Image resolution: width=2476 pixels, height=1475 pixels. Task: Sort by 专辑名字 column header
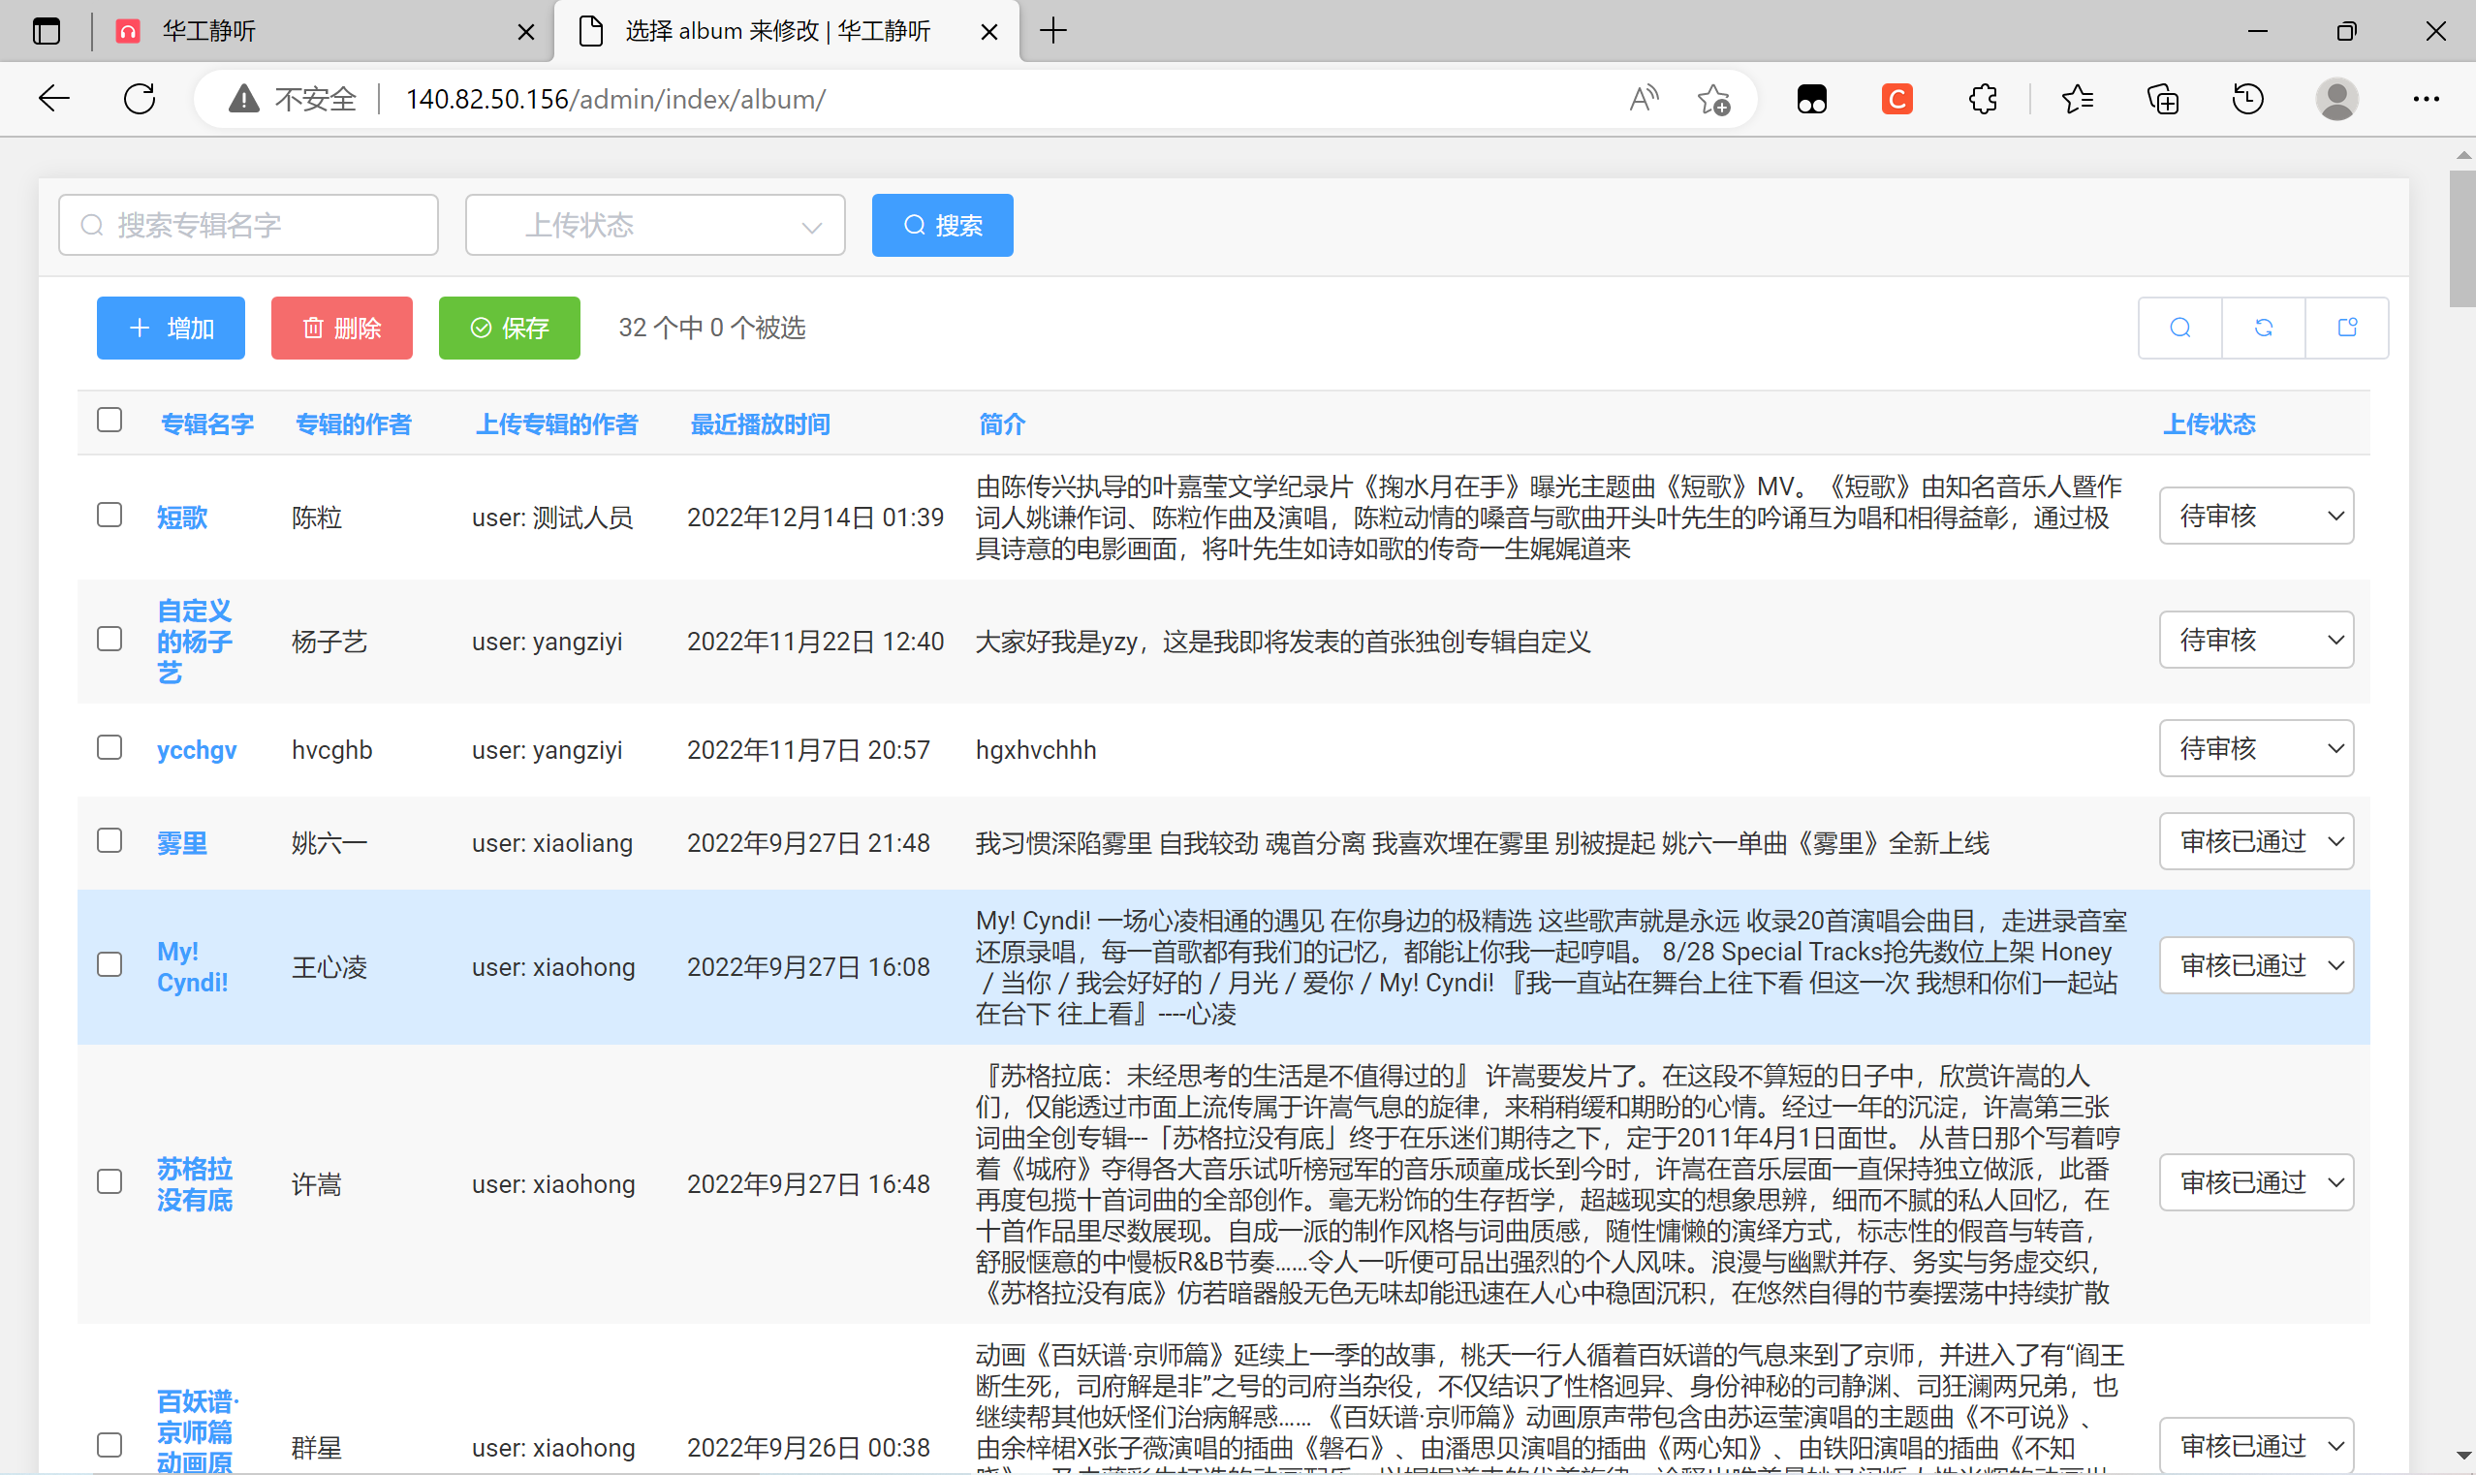click(207, 424)
